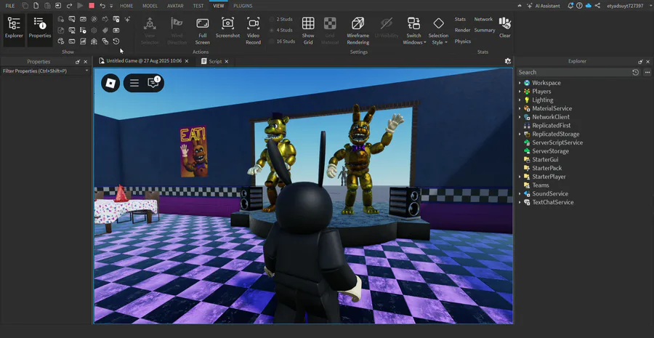Image resolution: width=654 pixels, height=338 pixels.
Task: Click the new file icon next to FILE
Action: coord(36,6)
